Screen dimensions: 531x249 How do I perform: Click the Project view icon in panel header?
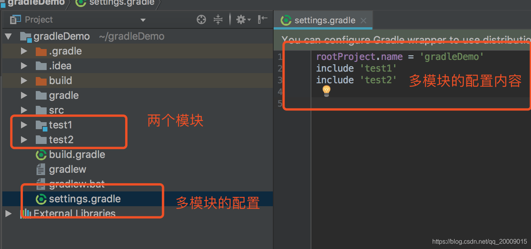[16, 19]
